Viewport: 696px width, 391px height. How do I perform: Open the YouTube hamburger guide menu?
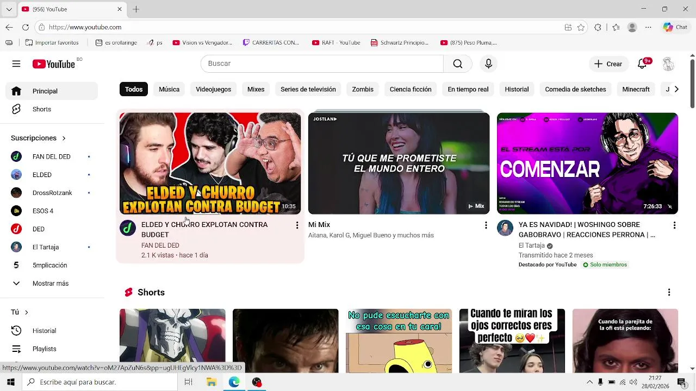tap(16, 64)
